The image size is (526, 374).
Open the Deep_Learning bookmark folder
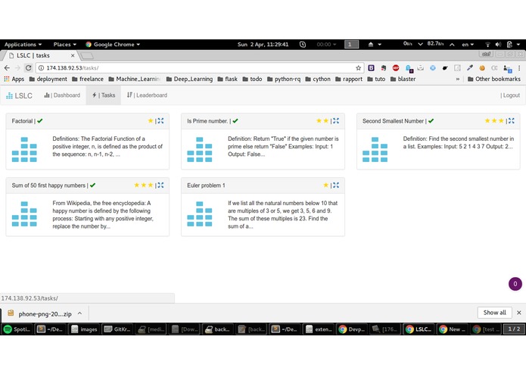click(x=189, y=79)
